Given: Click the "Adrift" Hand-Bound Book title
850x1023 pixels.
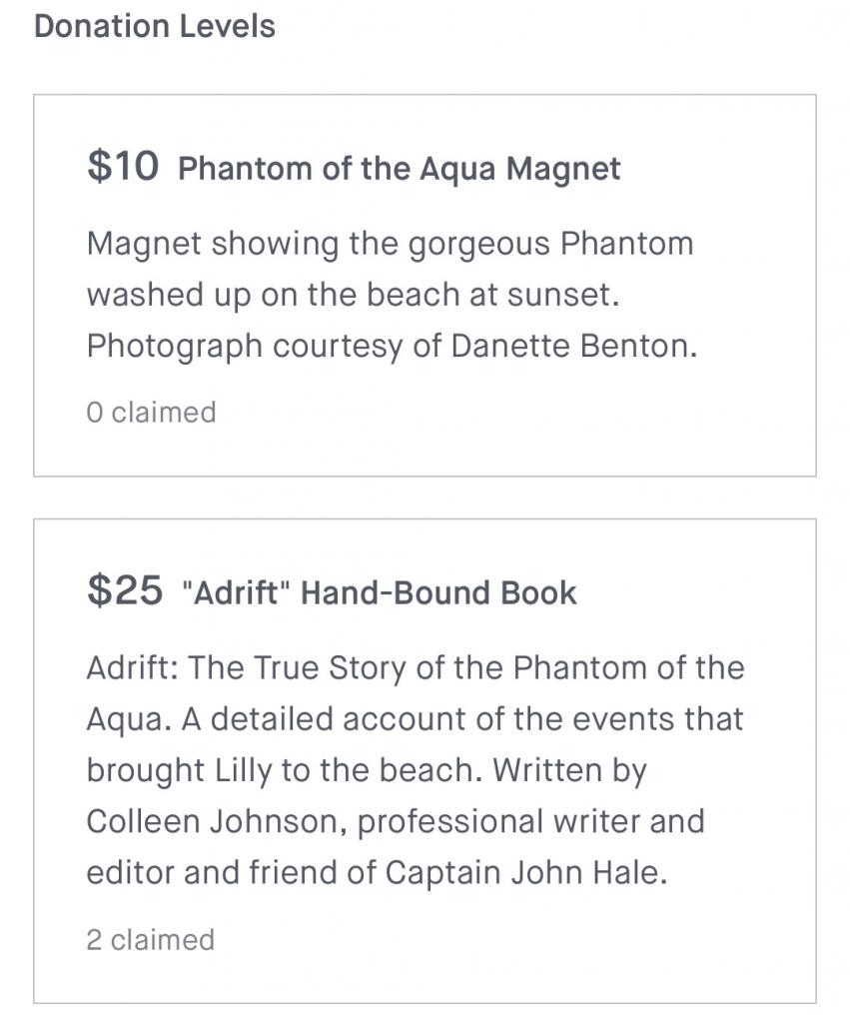Looking at the screenshot, I should [380, 592].
